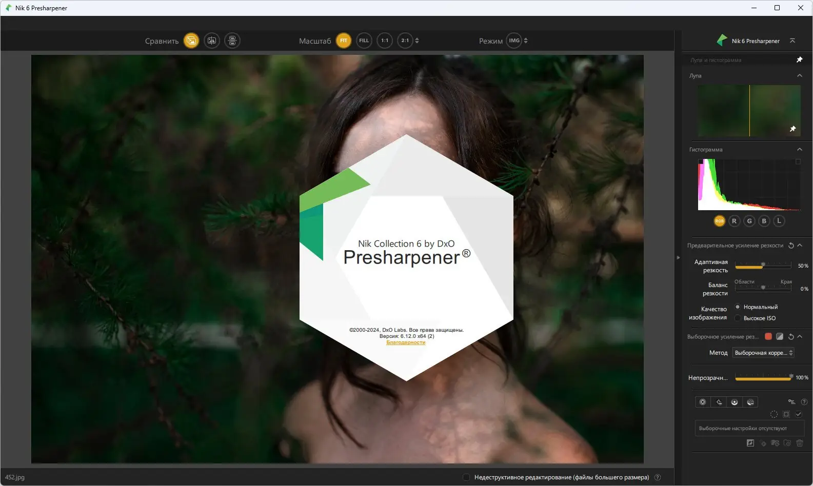Duplicate the selected adjustment
Image resolution: width=813 pixels, height=486 pixels.
[x=787, y=443]
